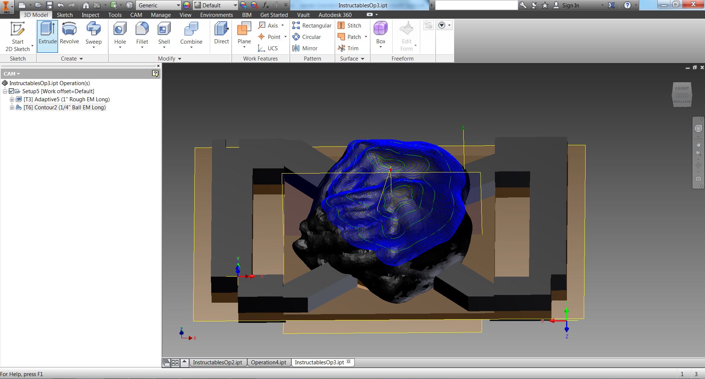Image resolution: width=705 pixels, height=379 pixels.
Task: Select the Patch surface tool
Action: pyautogui.click(x=349, y=37)
